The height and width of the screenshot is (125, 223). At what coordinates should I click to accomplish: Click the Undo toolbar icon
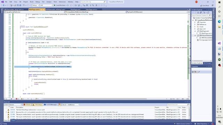24,5
